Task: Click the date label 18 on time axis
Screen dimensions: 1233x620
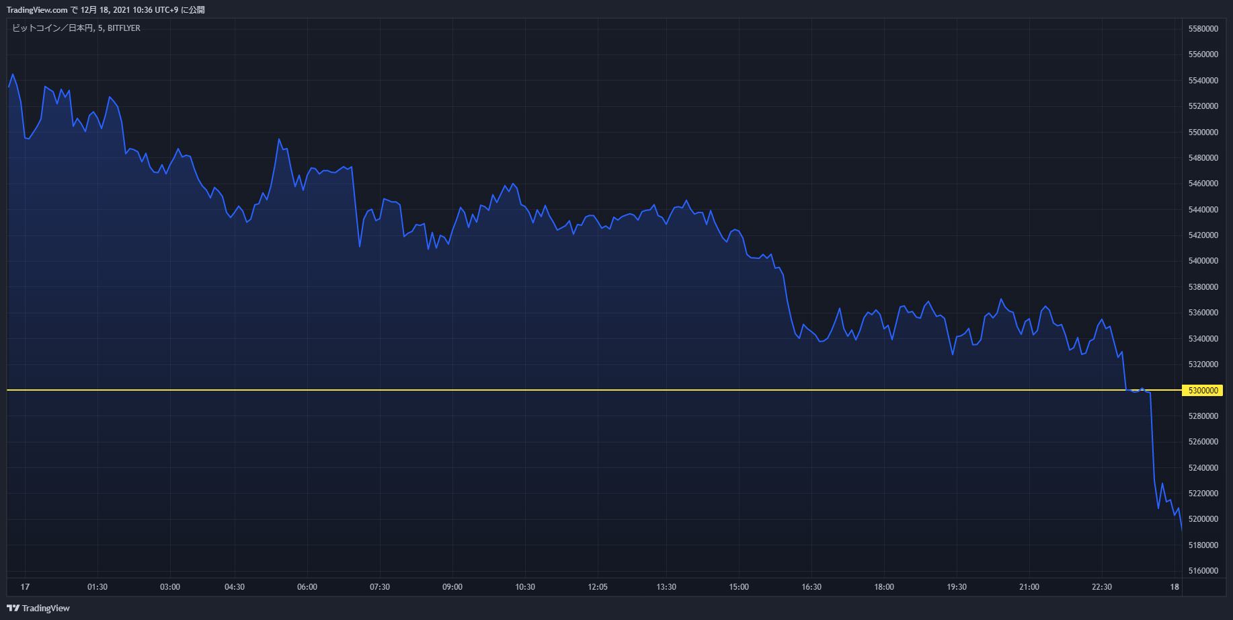Action: (x=1175, y=587)
